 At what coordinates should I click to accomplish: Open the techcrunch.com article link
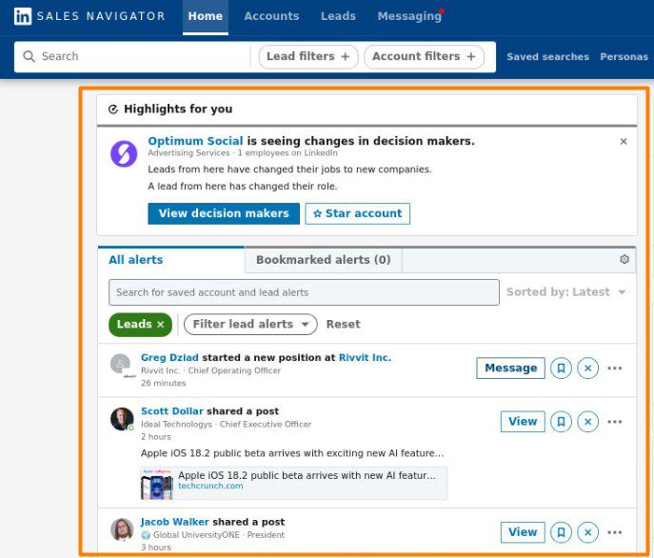point(210,486)
